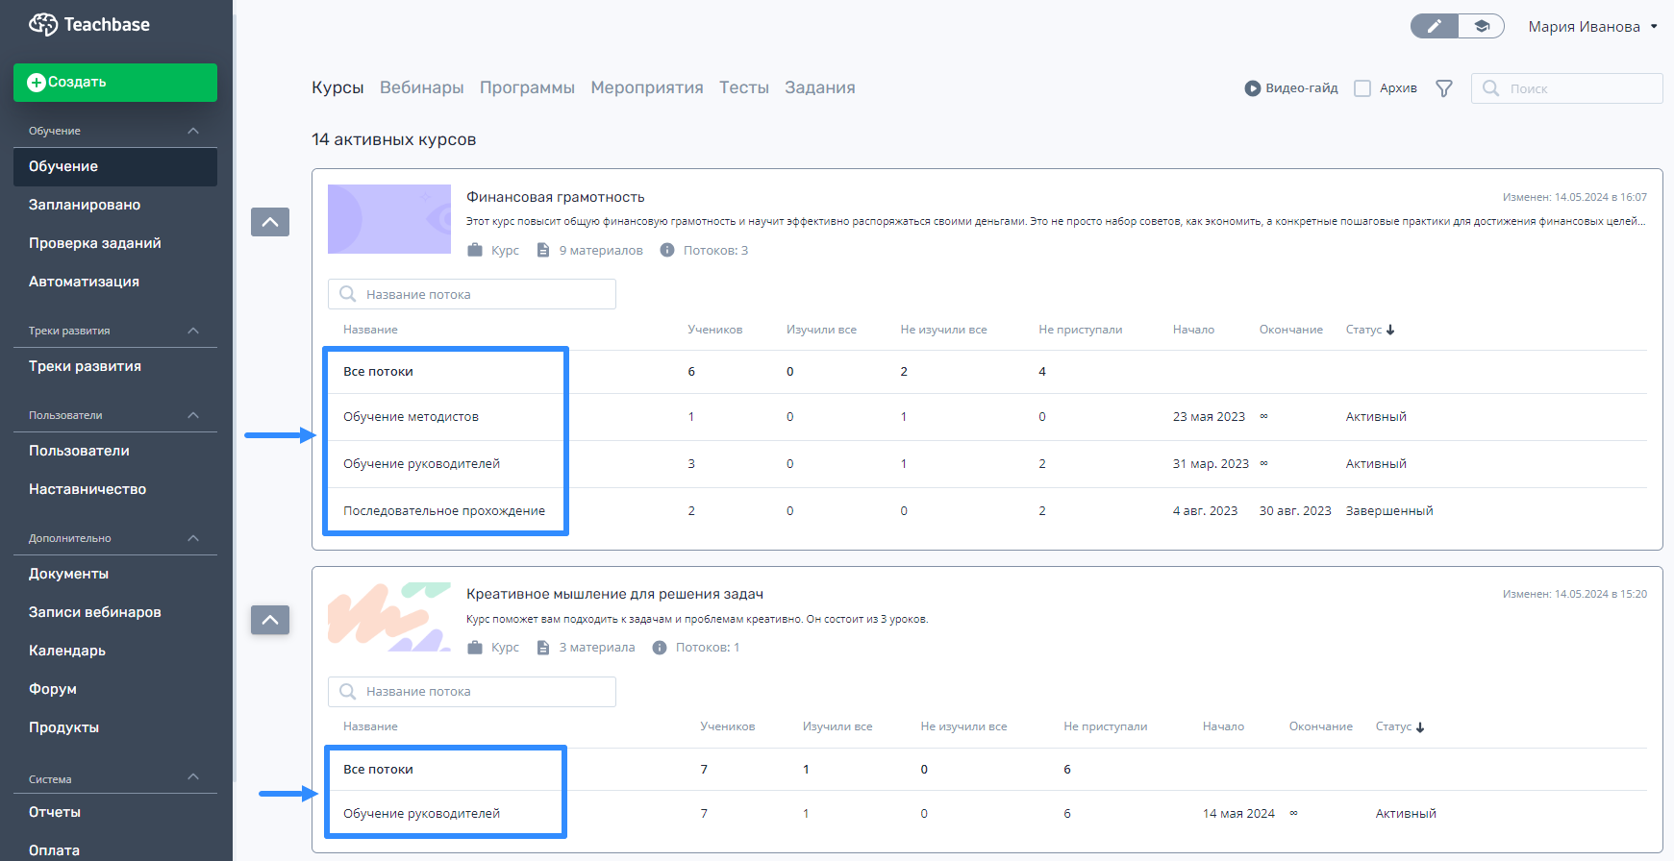Switch to editor mode with the pencil toggle
Screen dimensions: 1674x861
[x=1435, y=26]
